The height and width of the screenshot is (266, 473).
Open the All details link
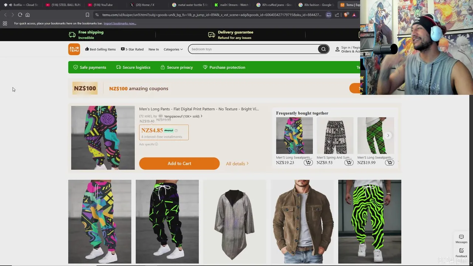(x=237, y=164)
